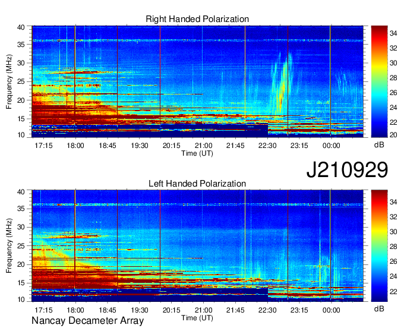Viewport: 404px width, 328px height.
Task: Click the 32 dB label on the bottom color bar
Action: tap(393, 217)
